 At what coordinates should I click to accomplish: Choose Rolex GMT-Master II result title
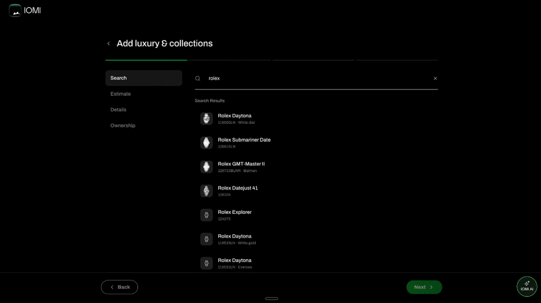click(241, 164)
